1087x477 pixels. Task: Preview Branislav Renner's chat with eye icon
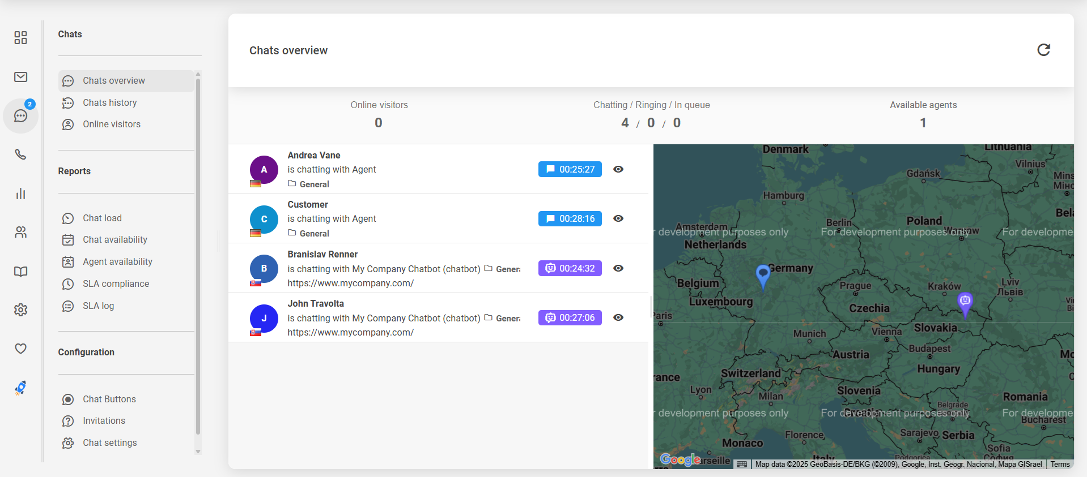(x=618, y=268)
